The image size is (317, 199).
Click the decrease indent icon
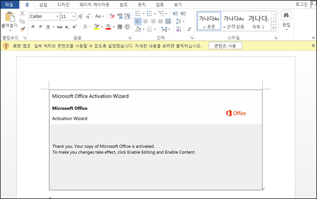[x=176, y=14]
